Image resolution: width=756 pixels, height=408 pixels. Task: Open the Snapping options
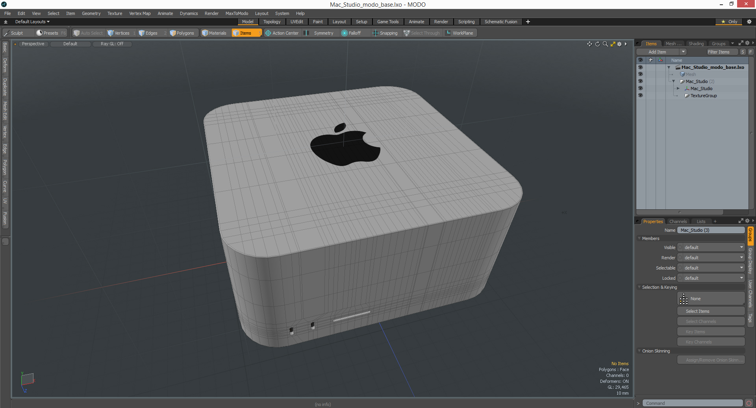pyautogui.click(x=385, y=33)
